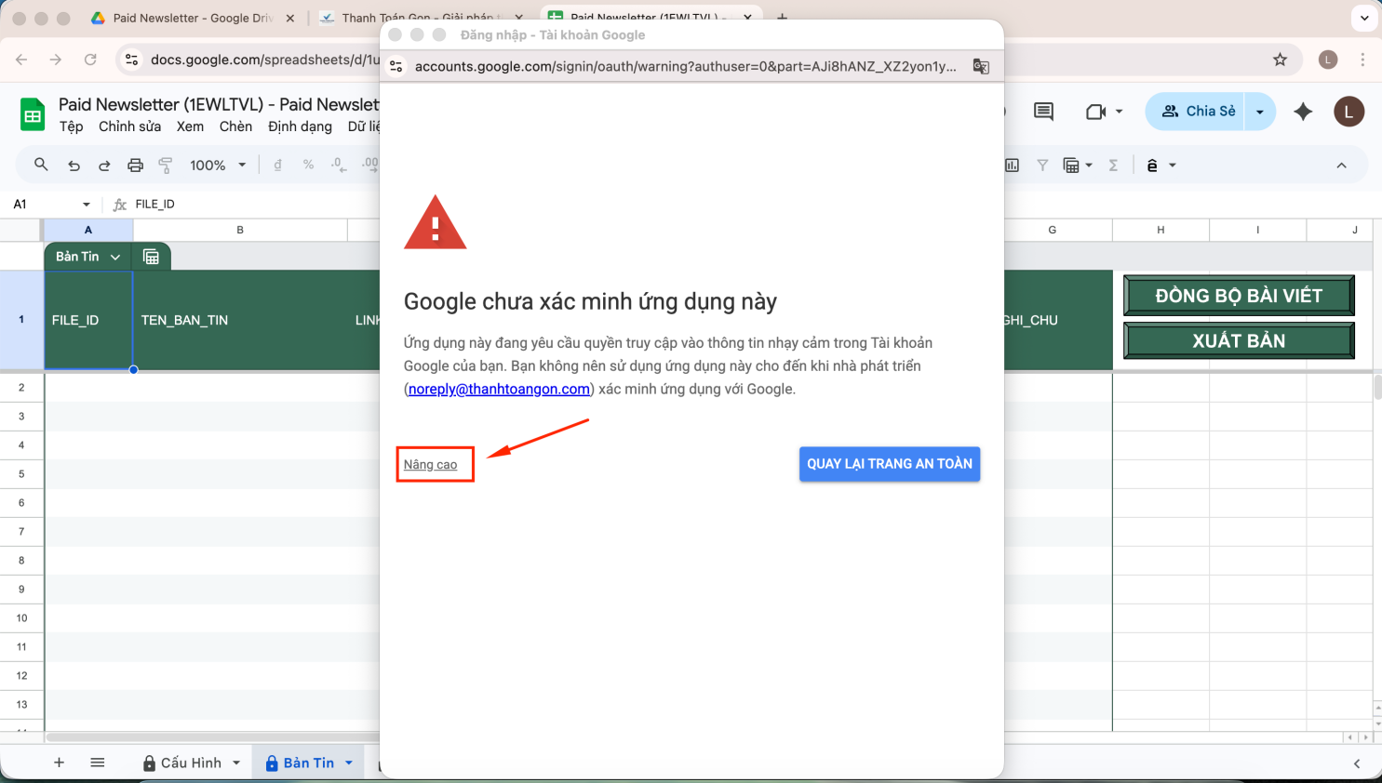Open the All sheets list icon
This screenshot has width=1382, height=783.
click(x=98, y=763)
